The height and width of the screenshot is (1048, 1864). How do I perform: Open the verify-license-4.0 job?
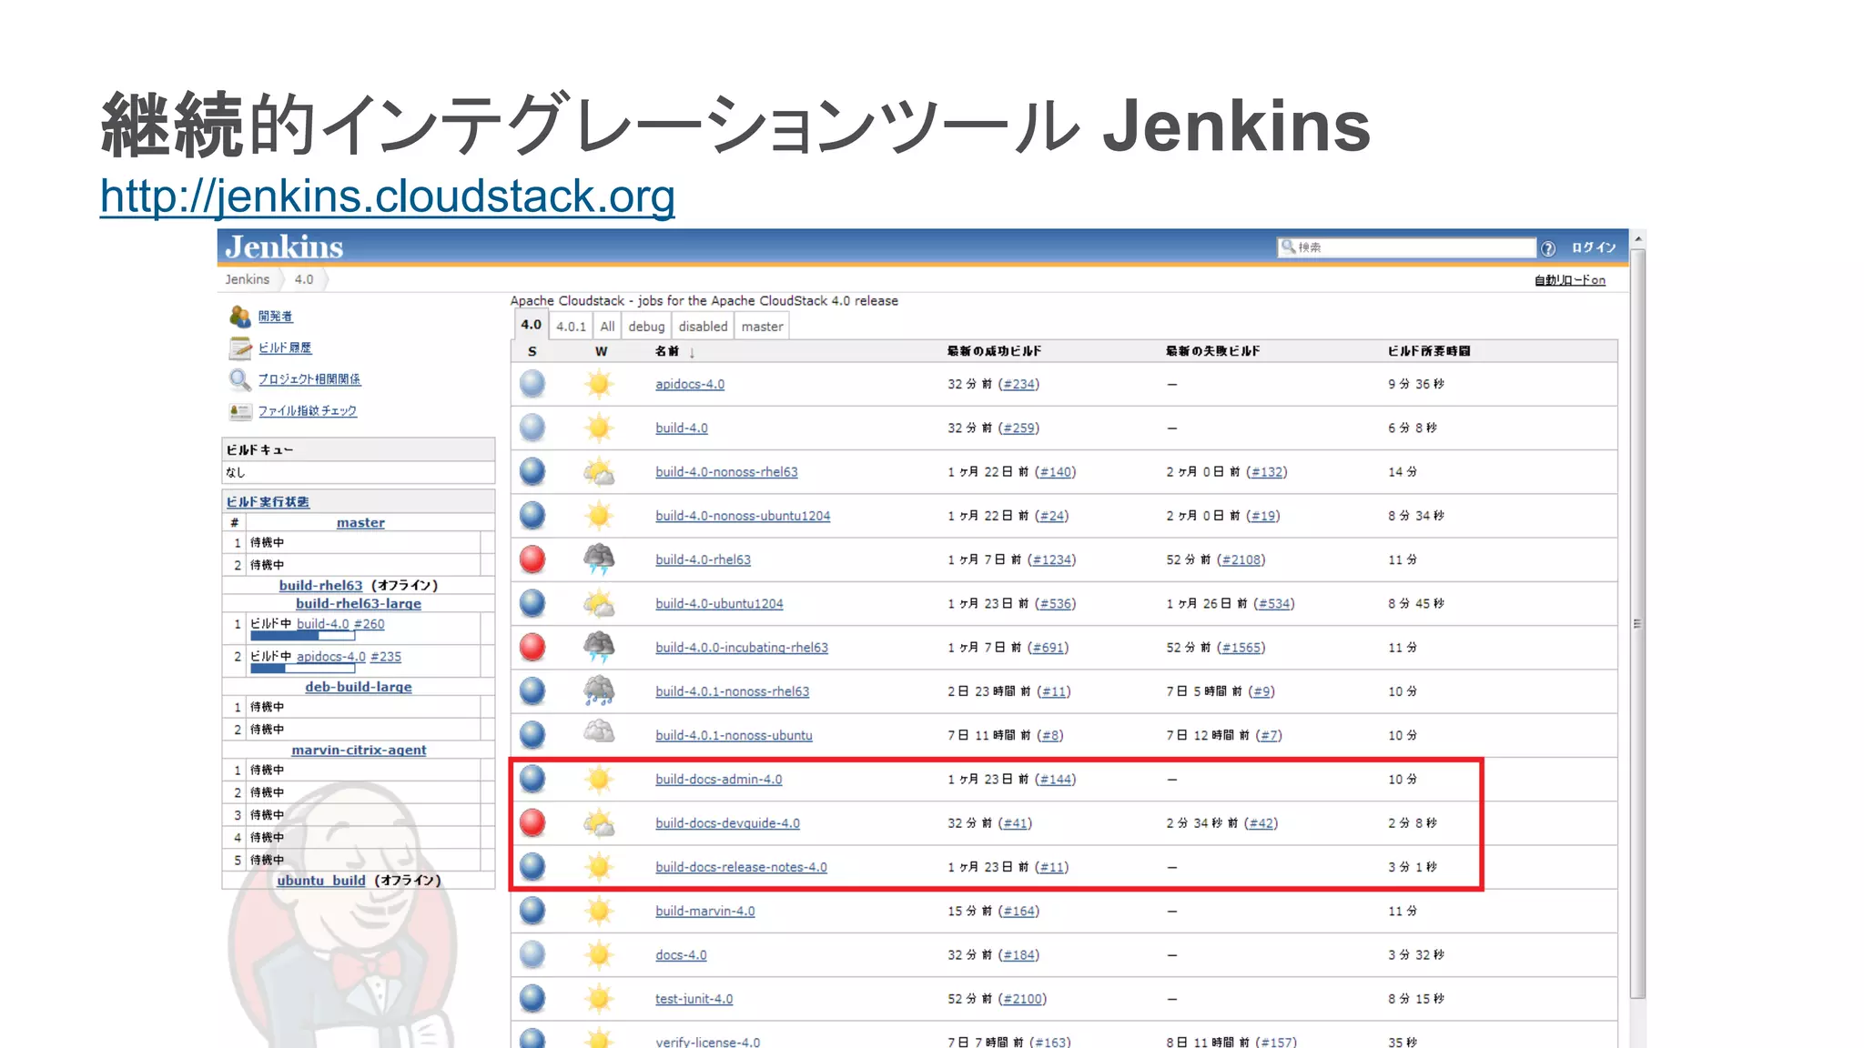[x=707, y=1042]
